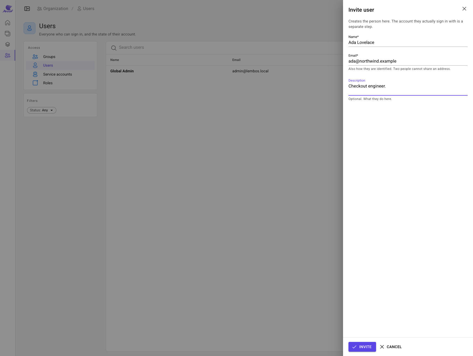This screenshot has width=473, height=356.
Task: Focus the Name field with Ada Lovelace
Action: click(x=408, y=43)
